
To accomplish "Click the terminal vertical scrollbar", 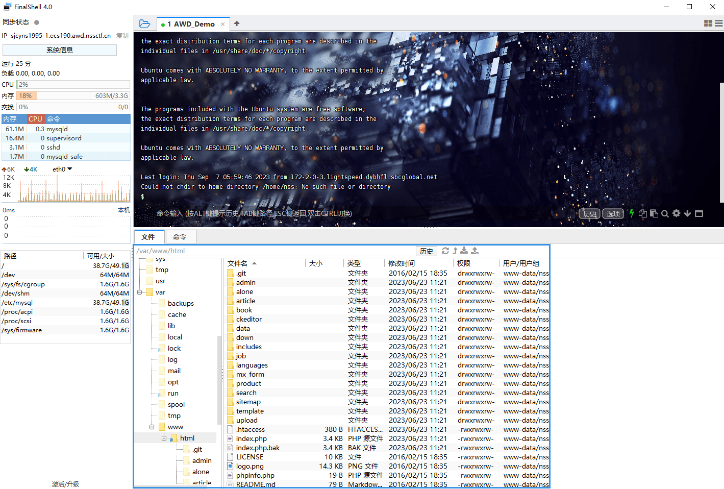I will click(x=721, y=143).
